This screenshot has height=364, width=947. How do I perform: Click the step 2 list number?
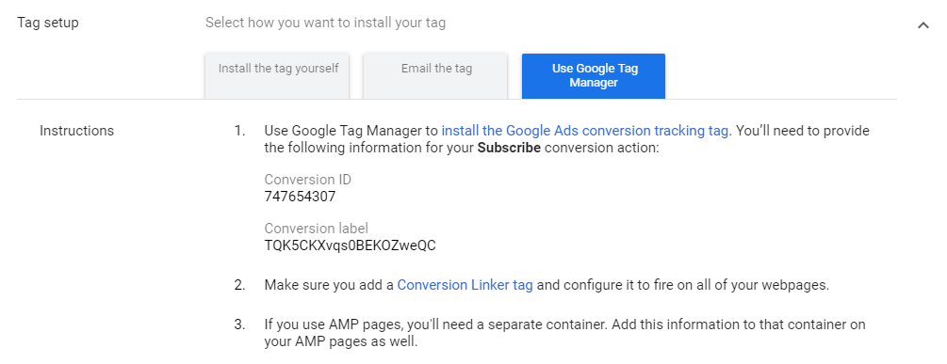[x=239, y=285]
